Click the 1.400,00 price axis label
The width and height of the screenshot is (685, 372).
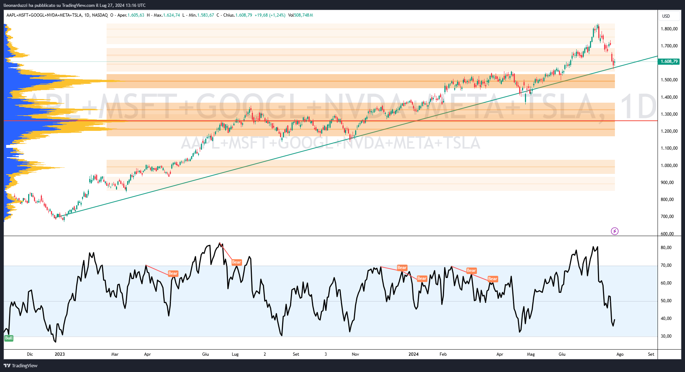[x=669, y=97]
